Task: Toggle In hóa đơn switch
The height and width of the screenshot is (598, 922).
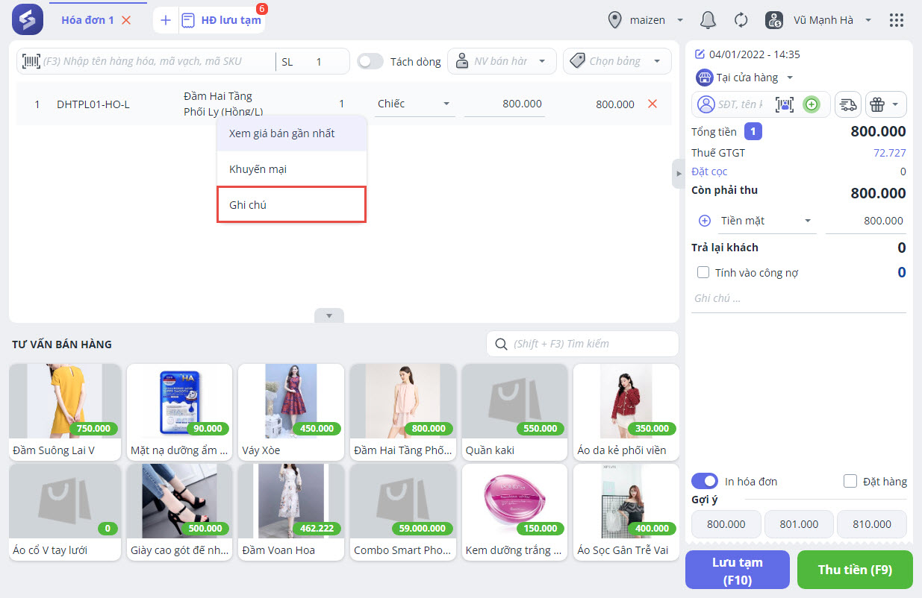Action: click(x=705, y=481)
